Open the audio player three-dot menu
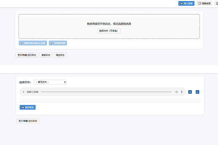Image resolution: width=218 pixels, height=145 pixels. click(182, 92)
